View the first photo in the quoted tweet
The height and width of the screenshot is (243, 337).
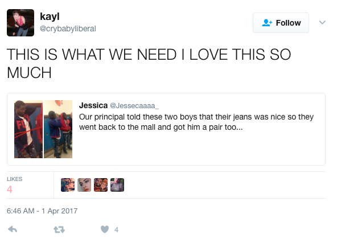pos(28,129)
